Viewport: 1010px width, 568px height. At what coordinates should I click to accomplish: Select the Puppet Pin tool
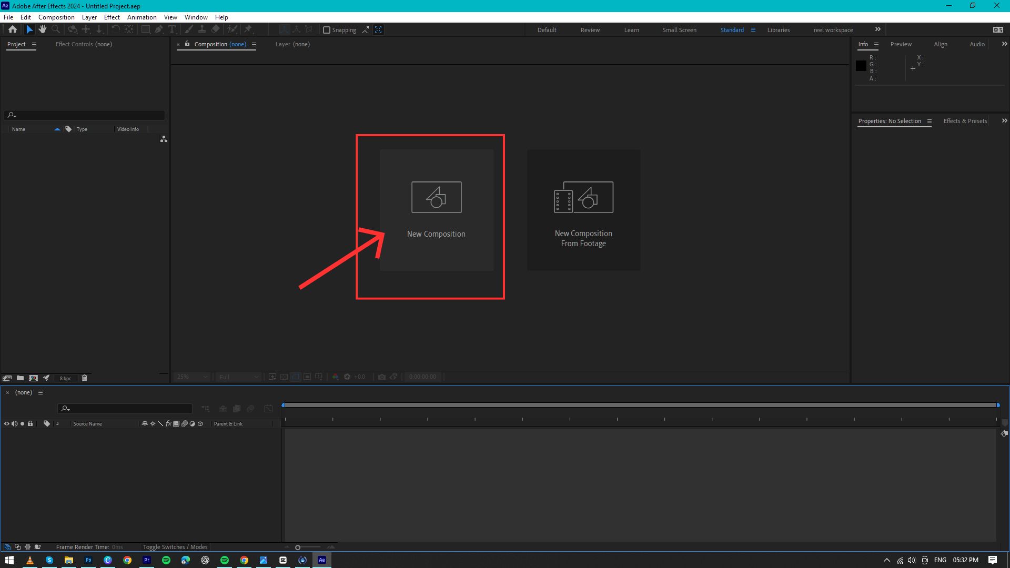[x=248, y=29]
